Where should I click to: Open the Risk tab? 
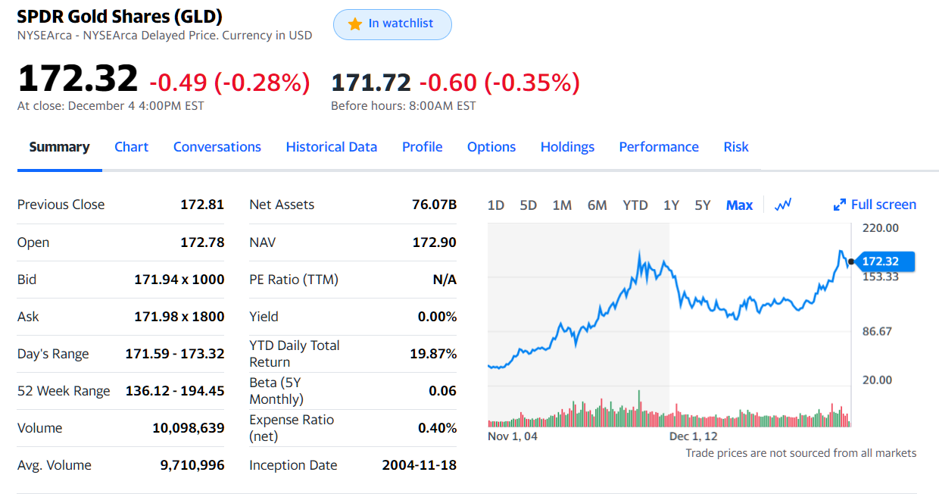tap(736, 147)
